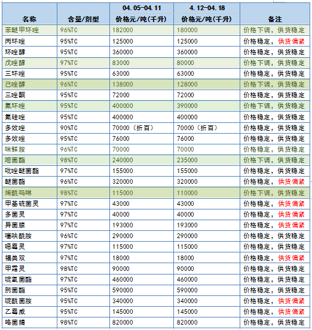The height and width of the screenshot is (330, 312).
Task: Select the 烯酰吗啉 price cell 110000
Action: click(x=207, y=193)
